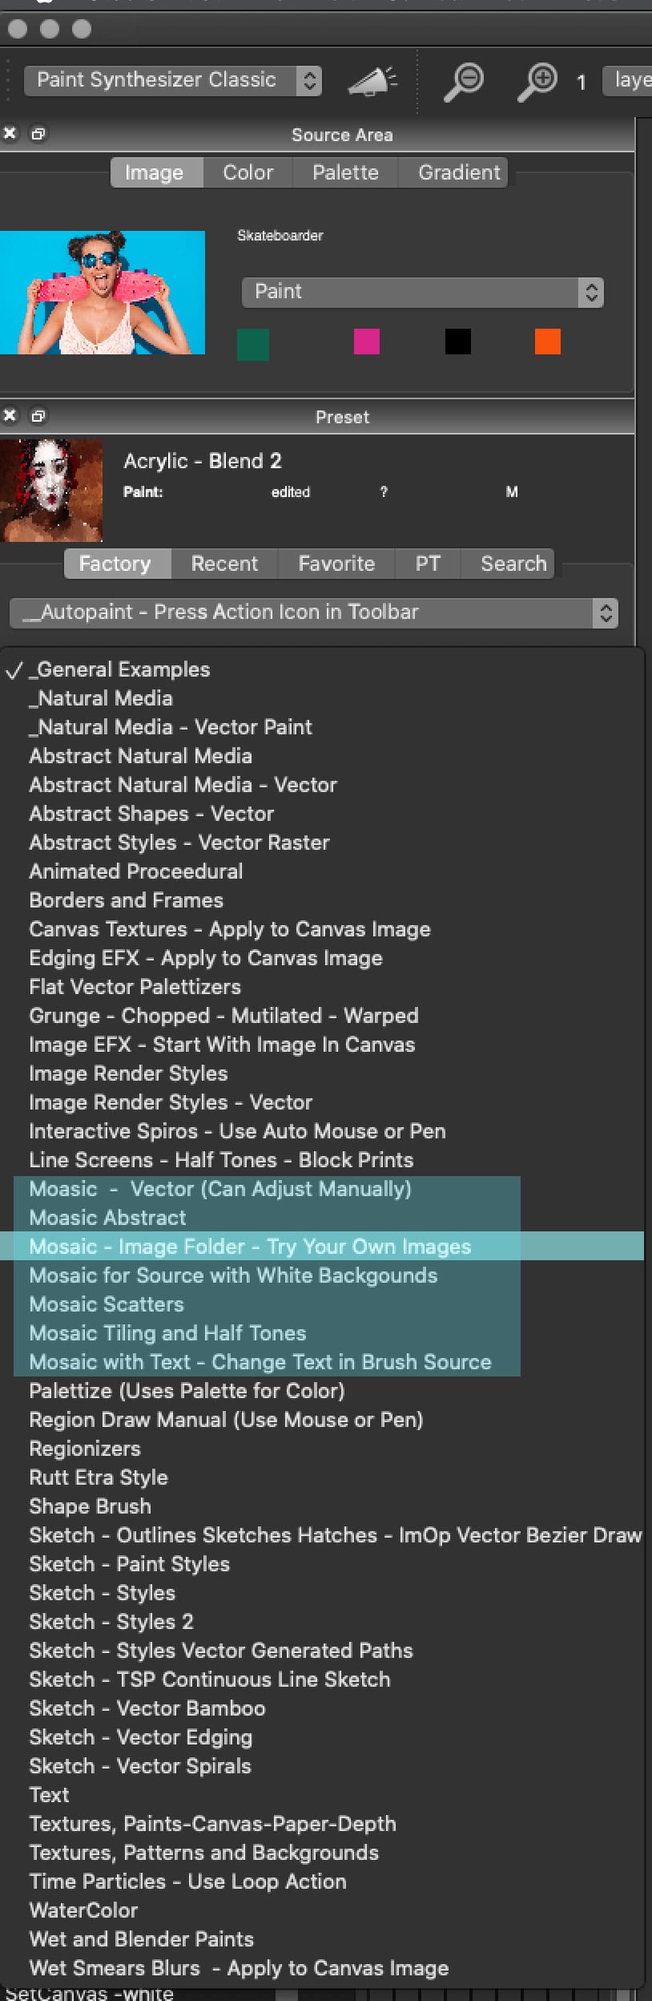The height and width of the screenshot is (2001, 652).
Task: Click the megaphone action icon in toolbar
Action: pyautogui.click(x=372, y=81)
